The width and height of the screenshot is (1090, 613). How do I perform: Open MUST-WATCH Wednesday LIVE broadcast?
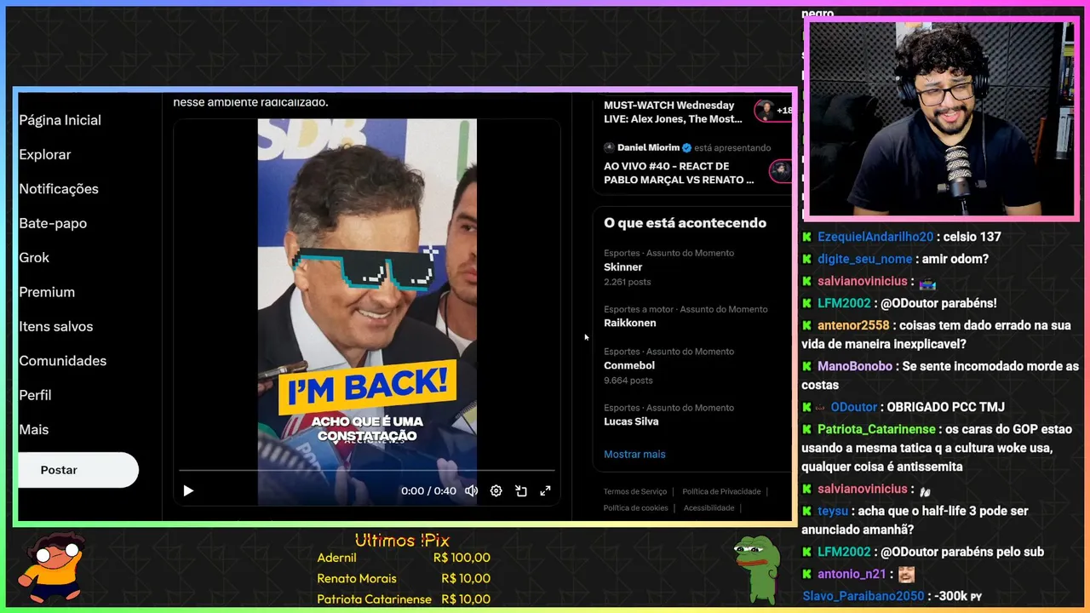pyautogui.click(x=673, y=112)
